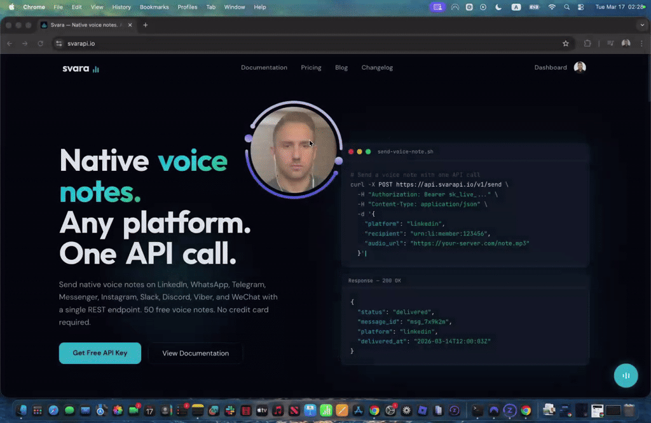Close the Svara tab

pyautogui.click(x=130, y=25)
